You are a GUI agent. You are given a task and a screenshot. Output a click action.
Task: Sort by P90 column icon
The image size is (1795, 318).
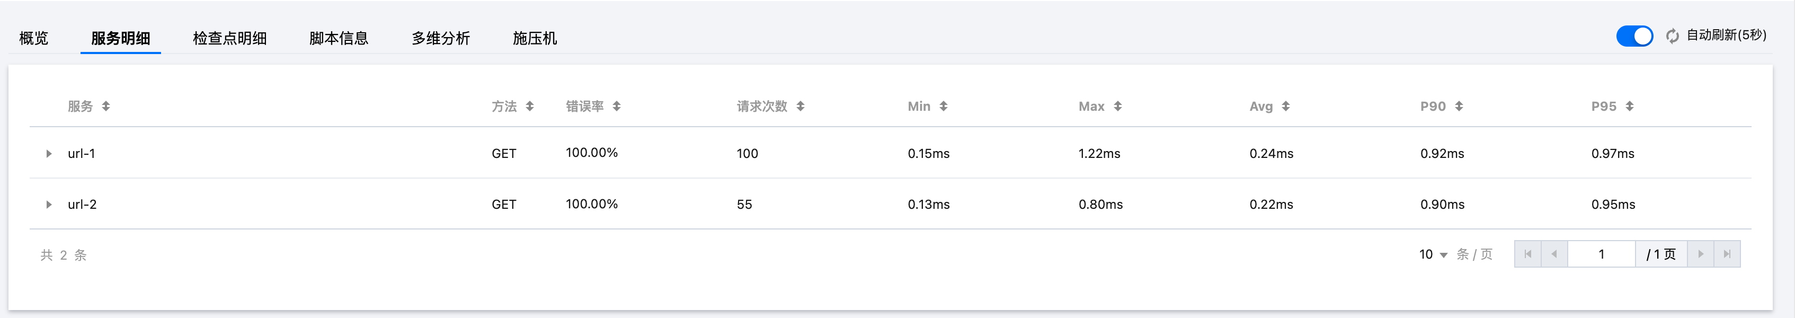(1459, 106)
